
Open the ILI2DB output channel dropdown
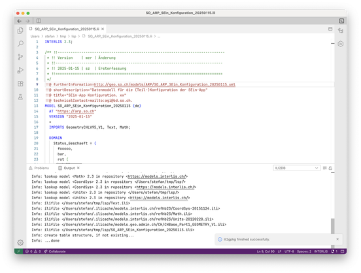[x=296, y=168]
